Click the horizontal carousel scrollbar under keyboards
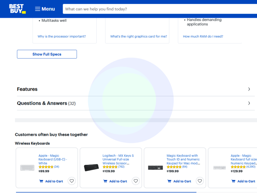This screenshot has width=257, height=193. point(106,192)
